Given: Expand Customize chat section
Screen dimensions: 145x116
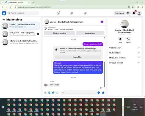Looking at the screenshot, I should pos(124,48).
